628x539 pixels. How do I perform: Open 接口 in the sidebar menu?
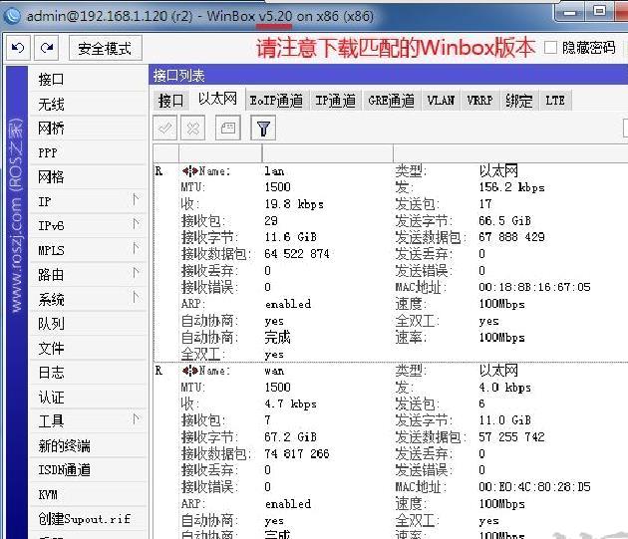point(88,80)
